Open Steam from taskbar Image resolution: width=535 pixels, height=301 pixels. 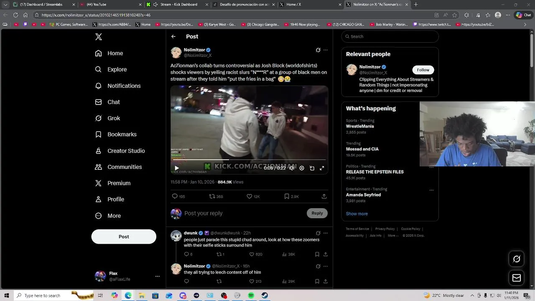point(265,296)
